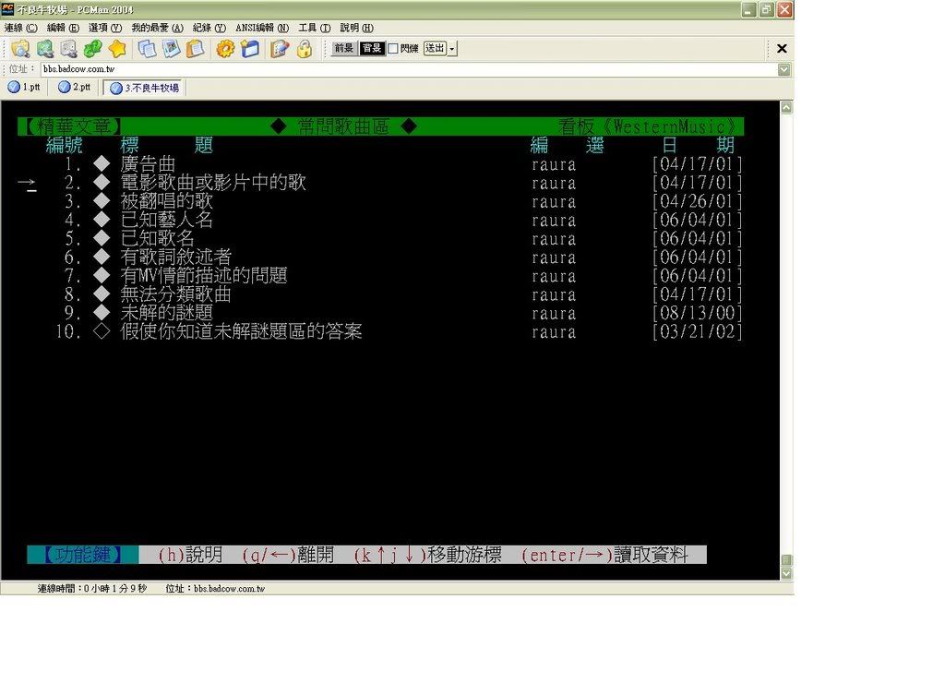Image resolution: width=945 pixels, height=695 pixels.
Task: Switch to the 2.ptt tab
Action: [x=75, y=88]
